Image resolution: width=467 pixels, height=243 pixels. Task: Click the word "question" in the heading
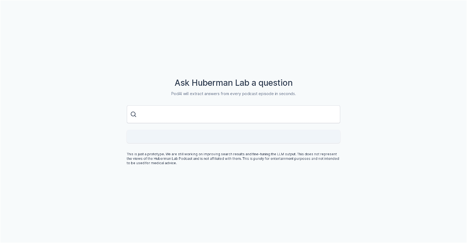[275, 83]
